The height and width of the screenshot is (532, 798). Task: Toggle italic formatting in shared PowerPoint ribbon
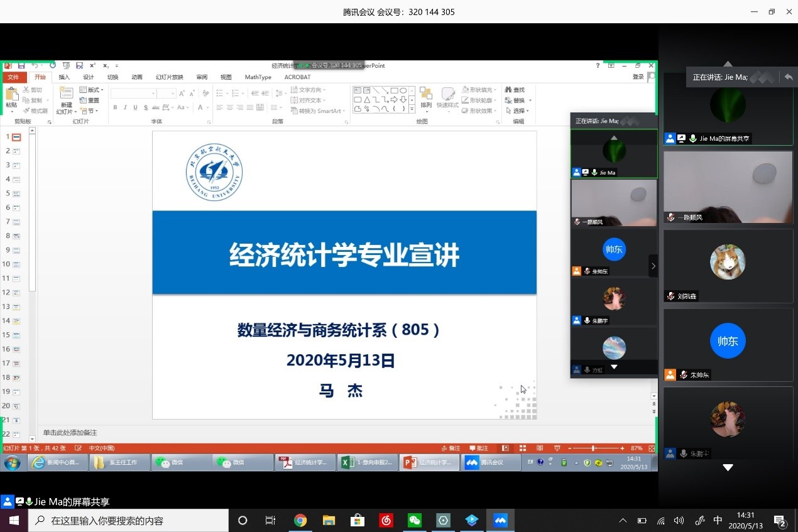[x=126, y=107]
